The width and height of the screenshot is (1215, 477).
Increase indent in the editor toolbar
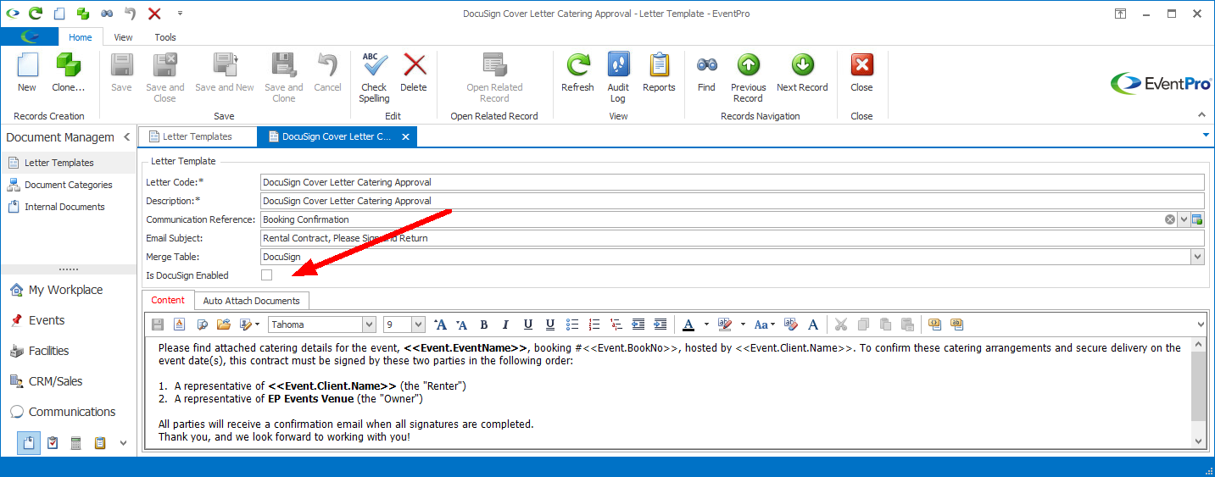pos(660,324)
